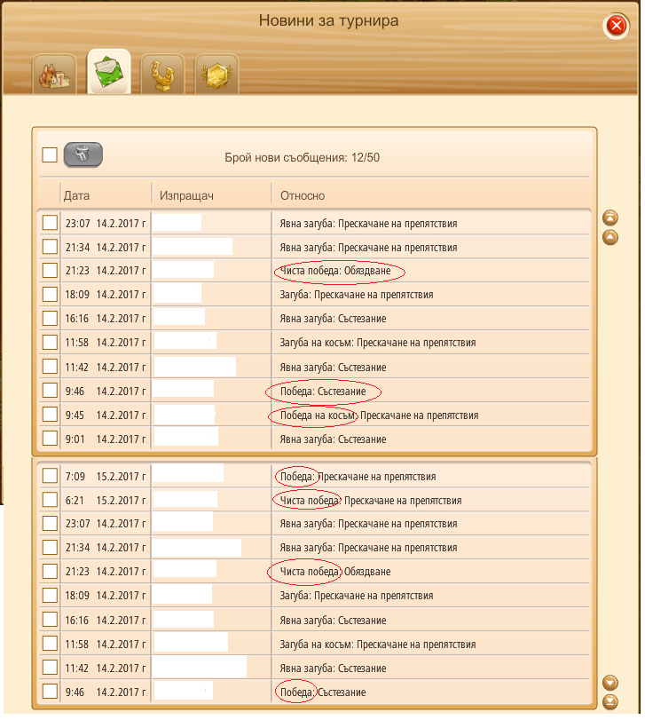Viewport: 645px width, 720px height.
Task: Click the 7:09 time cell
Action: [75, 477]
